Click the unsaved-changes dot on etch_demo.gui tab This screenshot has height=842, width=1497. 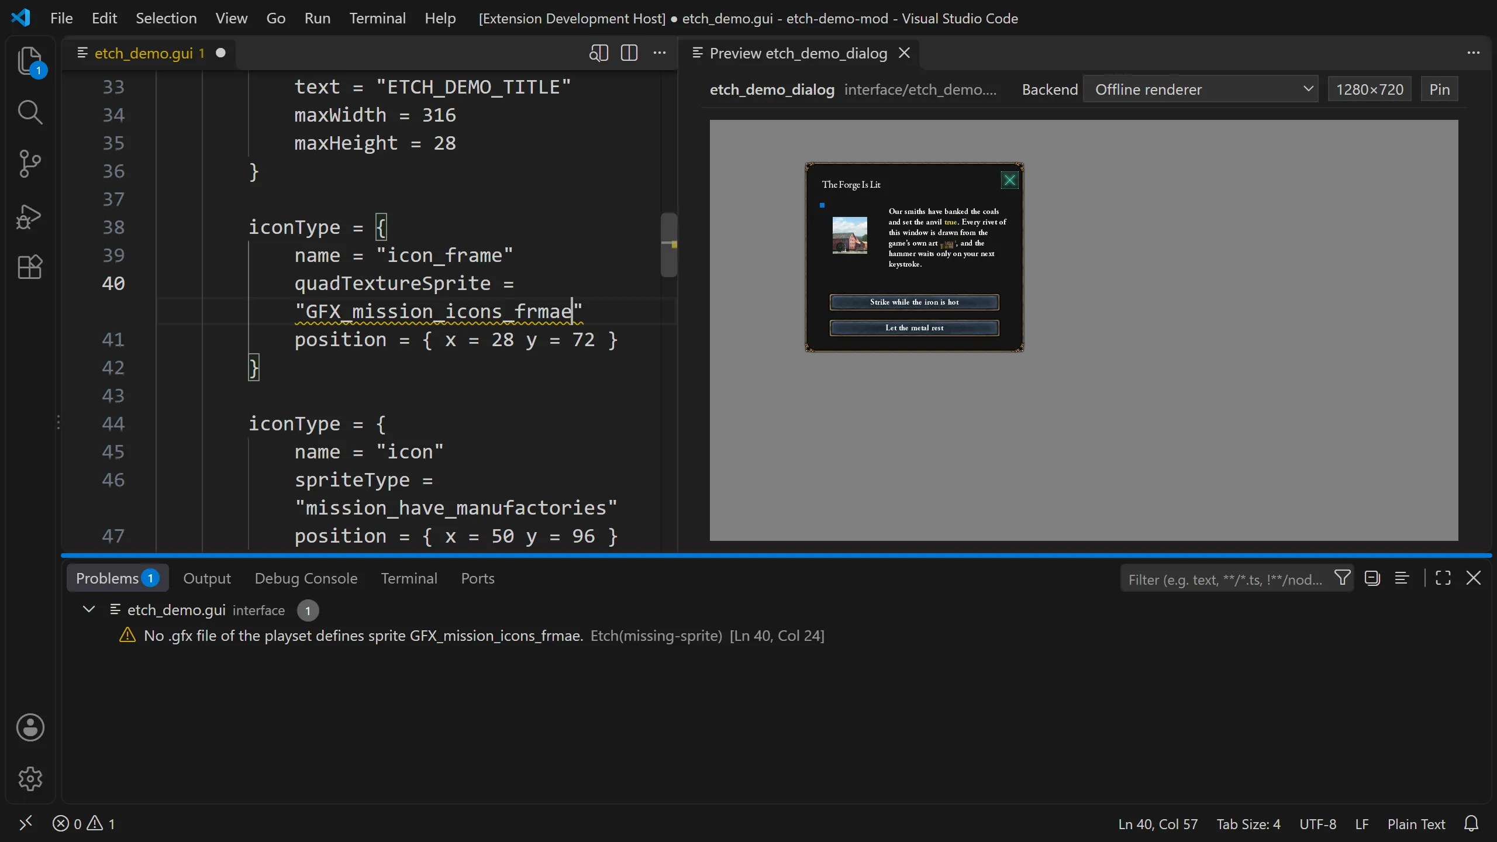tap(220, 53)
